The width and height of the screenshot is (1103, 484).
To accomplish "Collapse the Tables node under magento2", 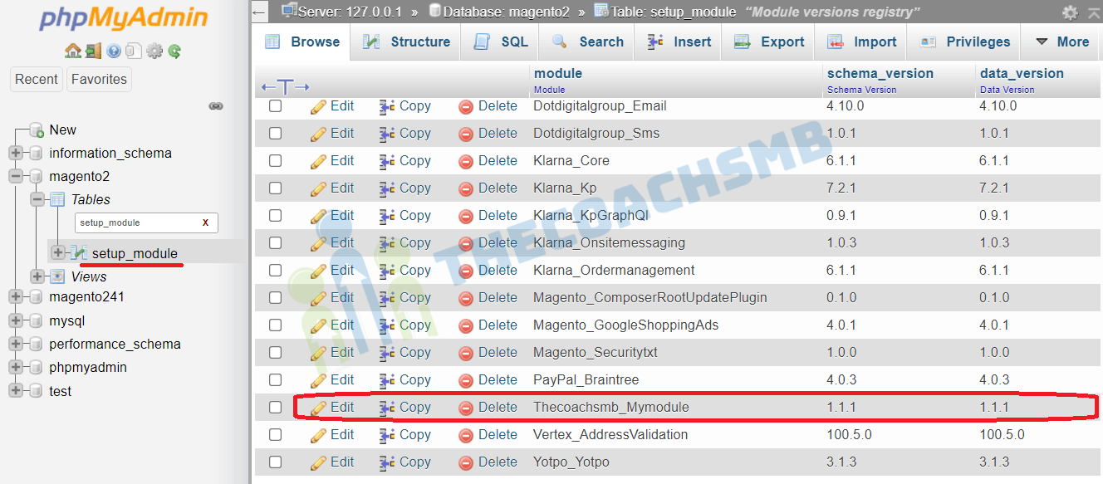I will click(37, 200).
